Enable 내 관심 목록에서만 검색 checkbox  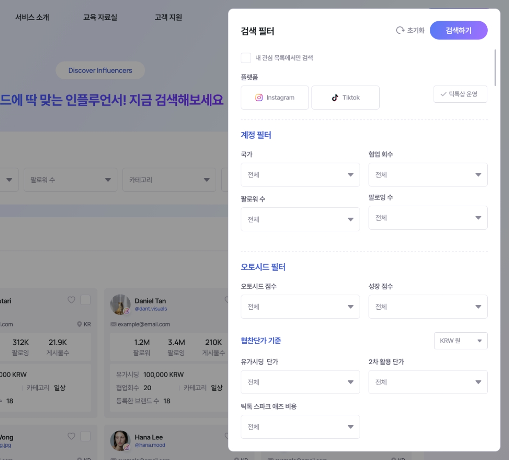[x=245, y=58]
